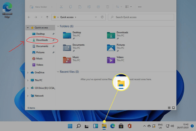Click the Rename icon in toolbar
The width and height of the screenshot is (196, 131).
point(89,7)
